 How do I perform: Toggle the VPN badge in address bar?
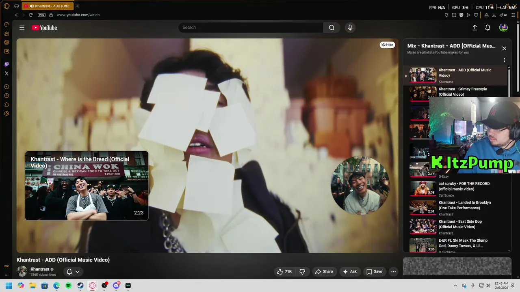[41, 15]
